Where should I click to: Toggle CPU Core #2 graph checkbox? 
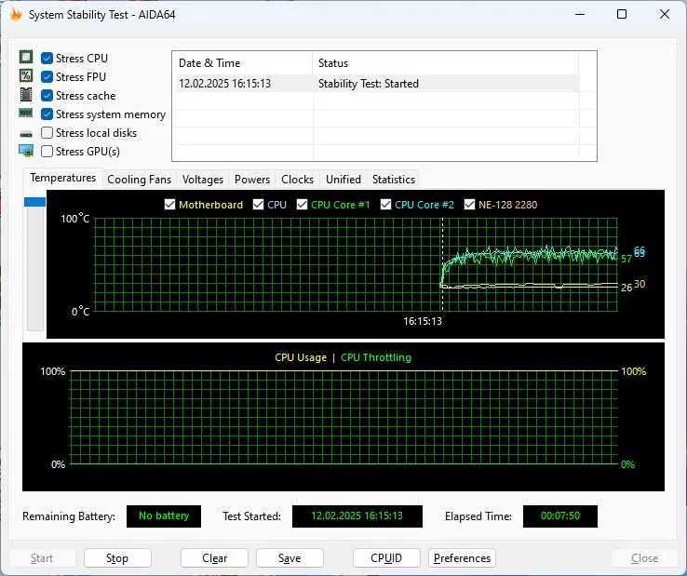click(x=385, y=205)
